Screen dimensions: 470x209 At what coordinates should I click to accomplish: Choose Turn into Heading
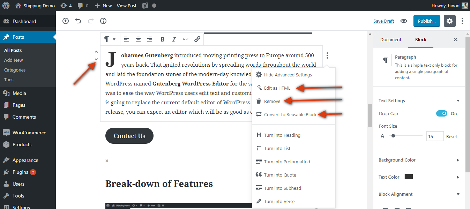[293, 135]
